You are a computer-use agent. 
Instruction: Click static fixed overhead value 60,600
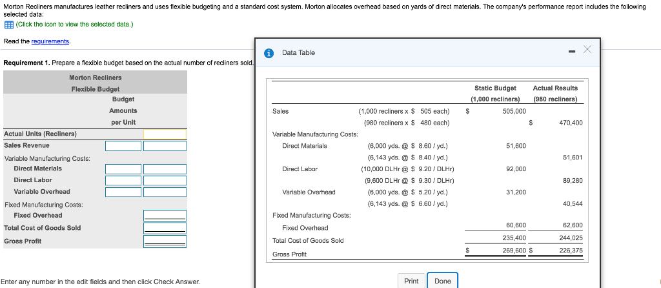pos(516,225)
